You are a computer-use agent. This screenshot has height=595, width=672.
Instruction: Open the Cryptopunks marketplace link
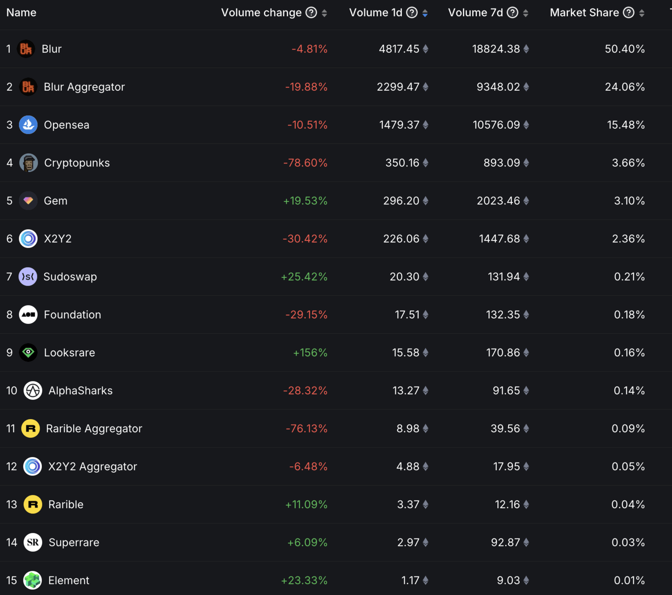pos(77,163)
